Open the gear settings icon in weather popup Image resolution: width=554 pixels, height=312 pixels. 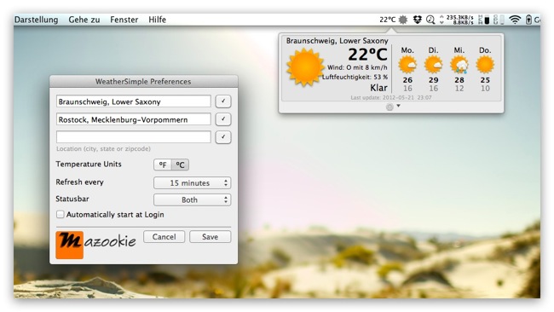(390, 107)
